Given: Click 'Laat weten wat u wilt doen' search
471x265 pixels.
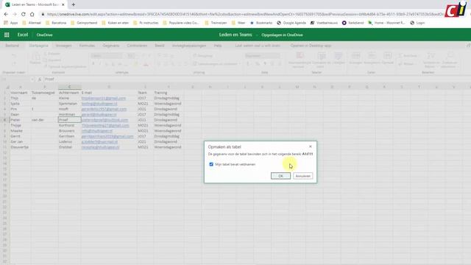Looking at the screenshot, I should 258,46.
